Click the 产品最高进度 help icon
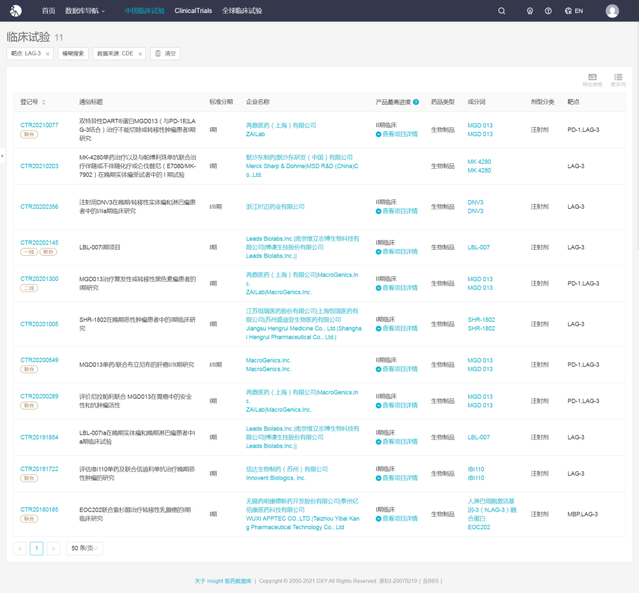Viewport: 639px width, 593px height. click(x=416, y=102)
